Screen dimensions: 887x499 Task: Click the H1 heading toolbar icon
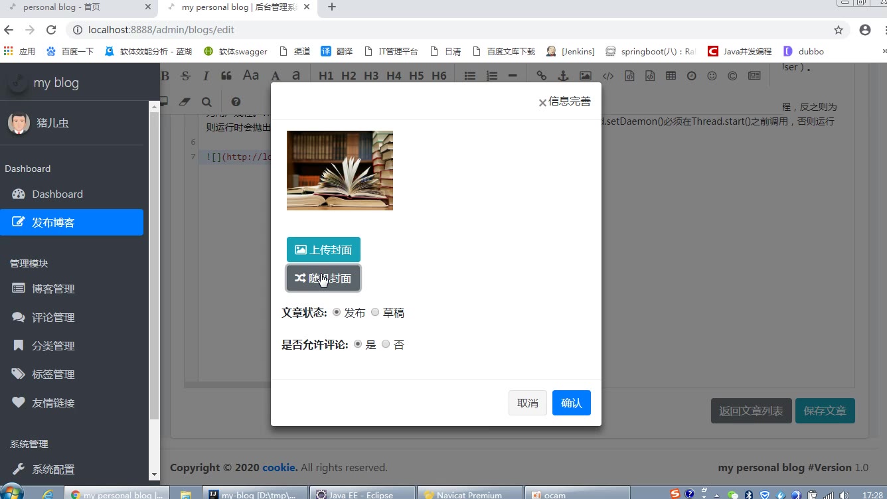point(326,76)
